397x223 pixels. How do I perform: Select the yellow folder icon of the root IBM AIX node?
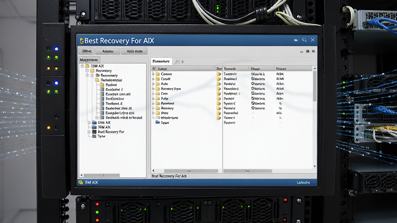point(87,66)
